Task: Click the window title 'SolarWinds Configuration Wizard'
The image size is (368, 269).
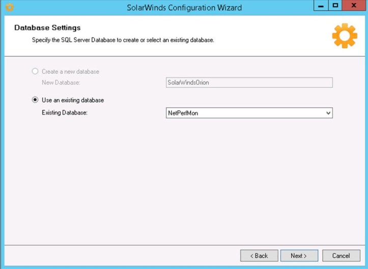Action: click(x=184, y=8)
